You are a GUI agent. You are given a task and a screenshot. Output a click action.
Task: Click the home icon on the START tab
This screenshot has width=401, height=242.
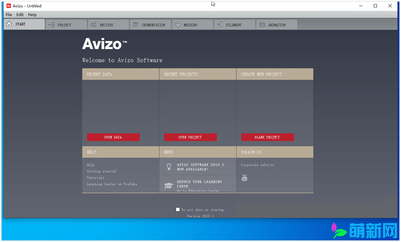9,24
